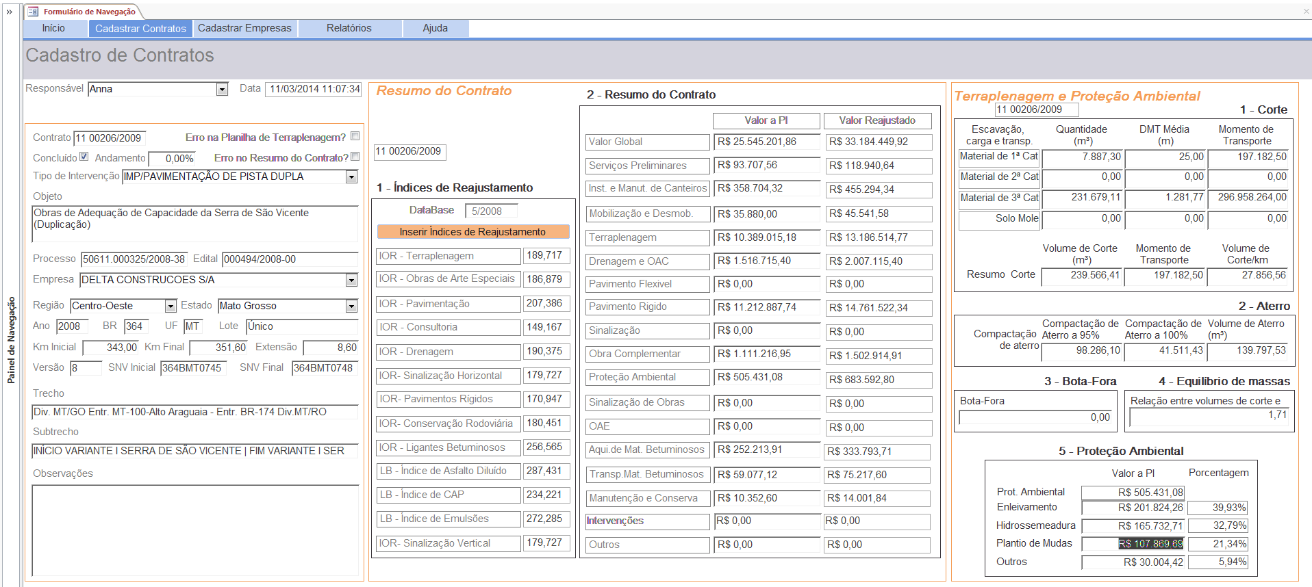Switch to the Relatórios tab
This screenshot has height=587, width=1312.
(349, 28)
